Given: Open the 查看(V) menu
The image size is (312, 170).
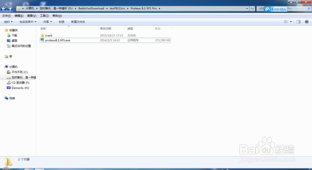Looking at the screenshot, I should [x=32, y=16].
